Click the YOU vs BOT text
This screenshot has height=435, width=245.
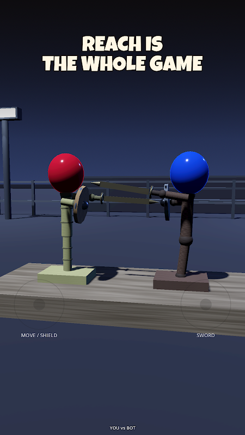(x=122, y=428)
